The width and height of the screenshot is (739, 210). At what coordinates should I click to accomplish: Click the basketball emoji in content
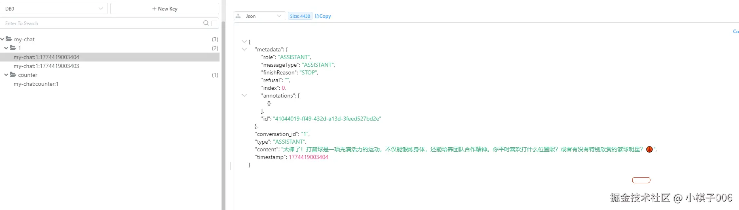(650, 149)
